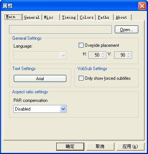This screenshot has height=154, width=148.
Task: Go to the Misc tab
Action: pos(50,17)
